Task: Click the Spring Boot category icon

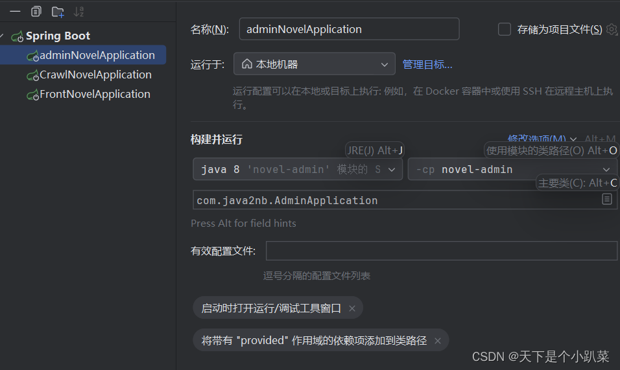Action: 17,37
